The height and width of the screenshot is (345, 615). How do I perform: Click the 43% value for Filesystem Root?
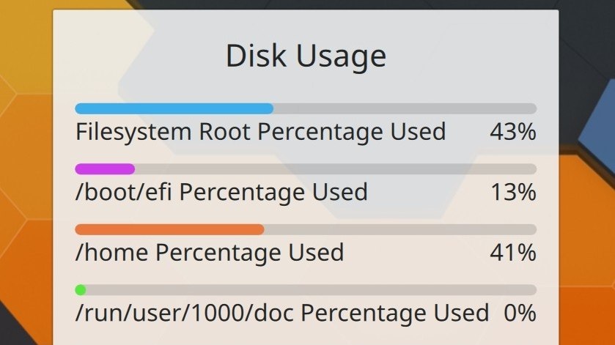pyautogui.click(x=512, y=132)
